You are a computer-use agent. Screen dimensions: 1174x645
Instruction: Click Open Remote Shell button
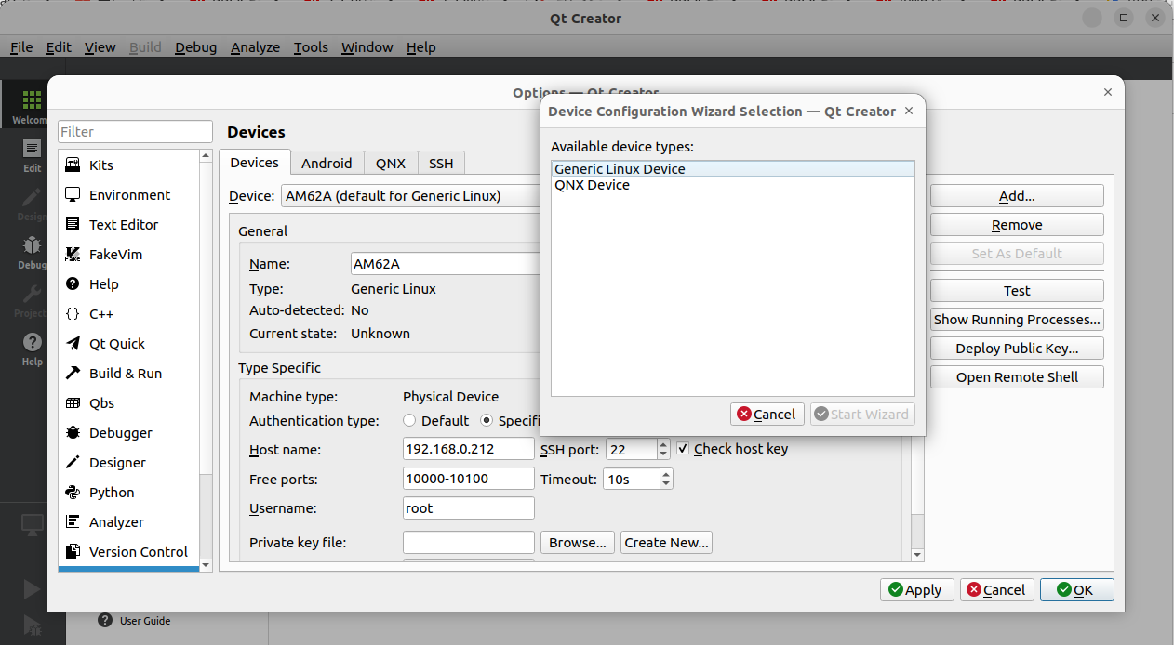point(1017,377)
